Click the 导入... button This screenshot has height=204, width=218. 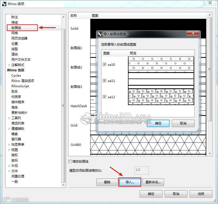(130, 182)
